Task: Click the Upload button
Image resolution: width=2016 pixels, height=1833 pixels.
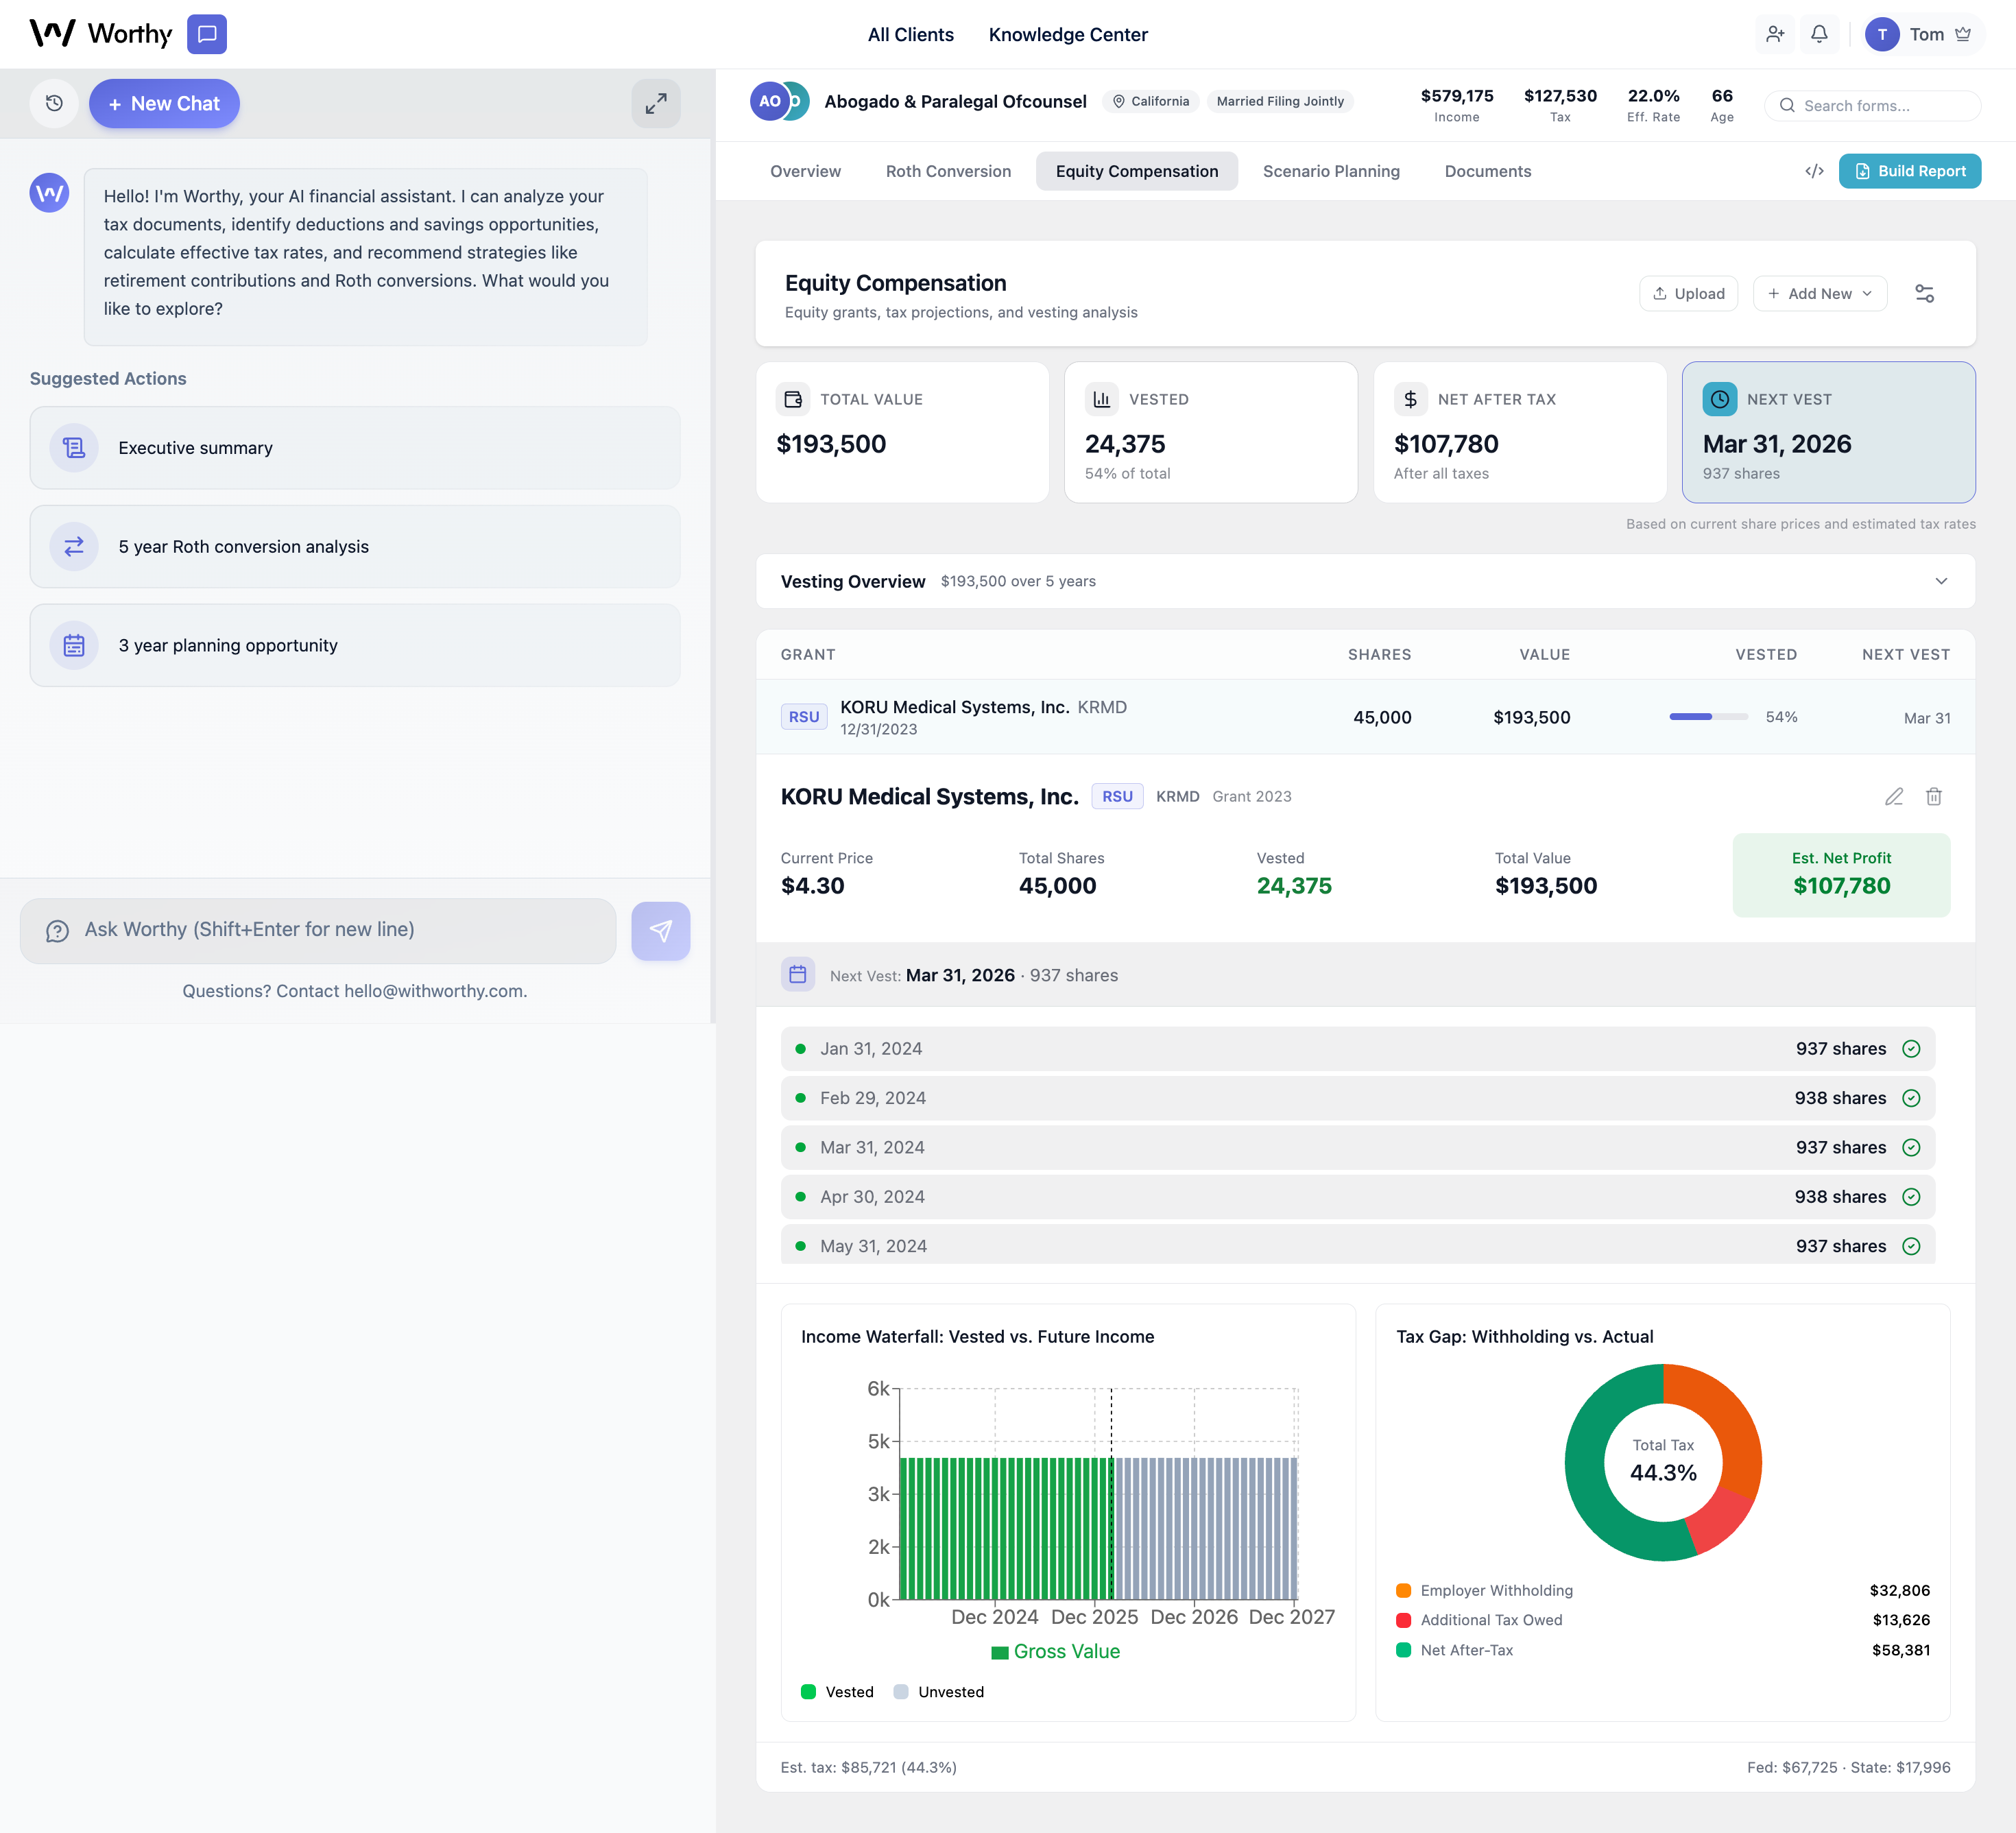Action: [x=1688, y=293]
